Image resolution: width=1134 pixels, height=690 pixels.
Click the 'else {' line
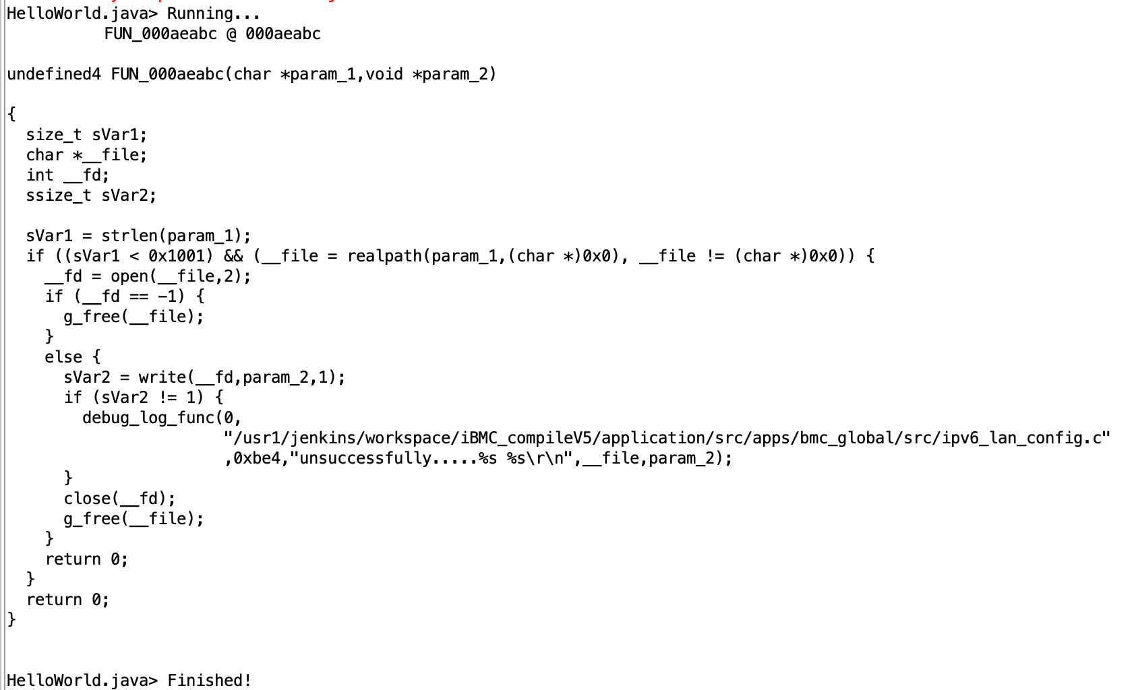[x=72, y=357]
